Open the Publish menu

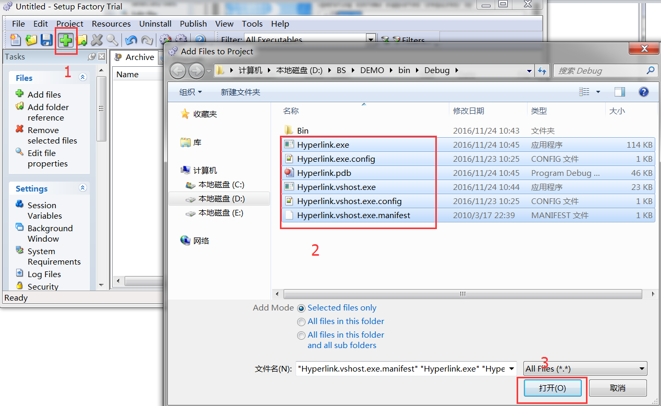pyautogui.click(x=193, y=23)
